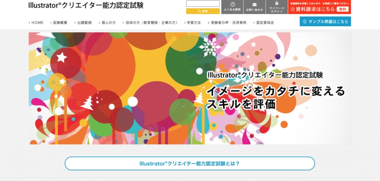Click the colorful hero banner image
Image resolution: width=380 pixels, height=181 pixels.
pyautogui.click(x=190, y=88)
